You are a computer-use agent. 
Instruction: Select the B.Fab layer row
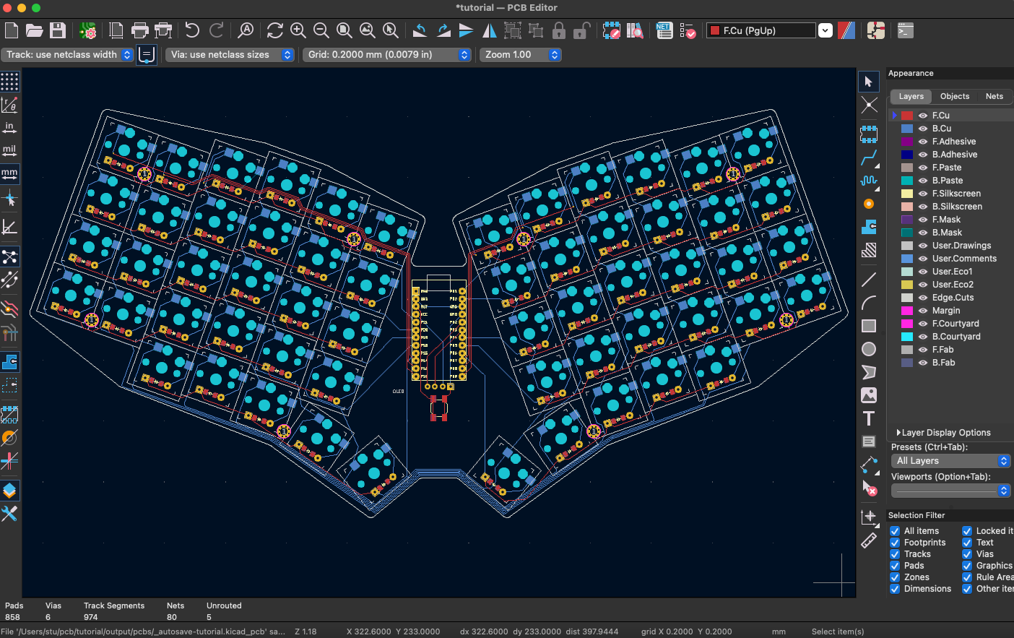click(x=950, y=363)
